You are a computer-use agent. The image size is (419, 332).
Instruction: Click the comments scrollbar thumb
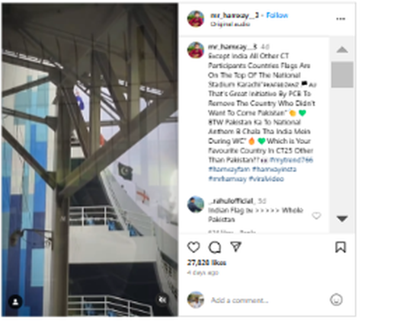[342, 75]
